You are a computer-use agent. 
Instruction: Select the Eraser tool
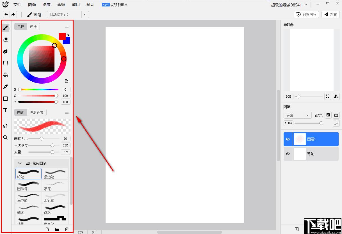(5, 40)
